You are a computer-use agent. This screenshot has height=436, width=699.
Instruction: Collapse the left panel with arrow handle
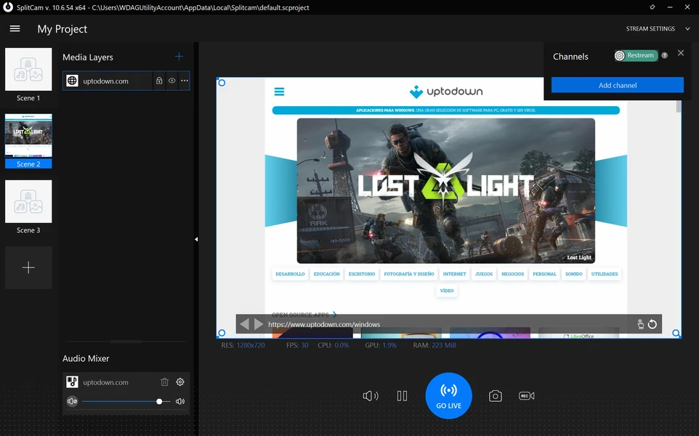(195, 239)
